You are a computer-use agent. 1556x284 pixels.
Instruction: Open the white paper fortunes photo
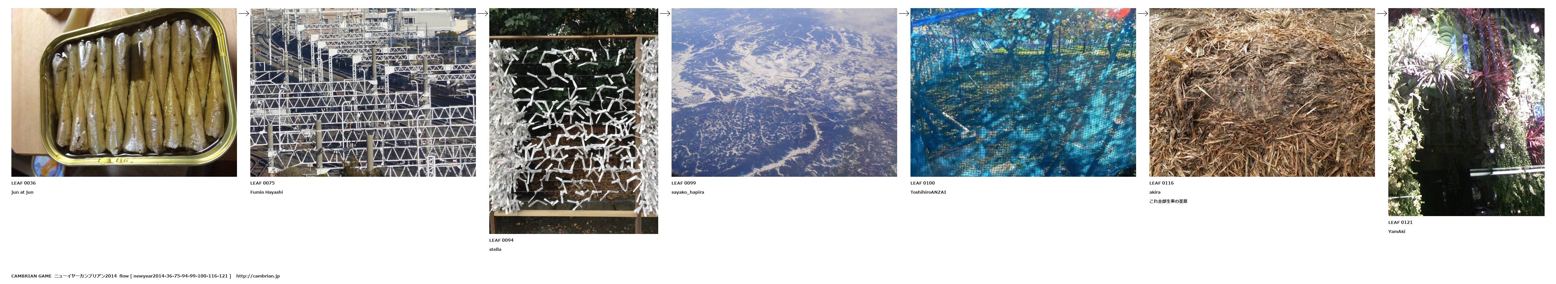(x=574, y=121)
